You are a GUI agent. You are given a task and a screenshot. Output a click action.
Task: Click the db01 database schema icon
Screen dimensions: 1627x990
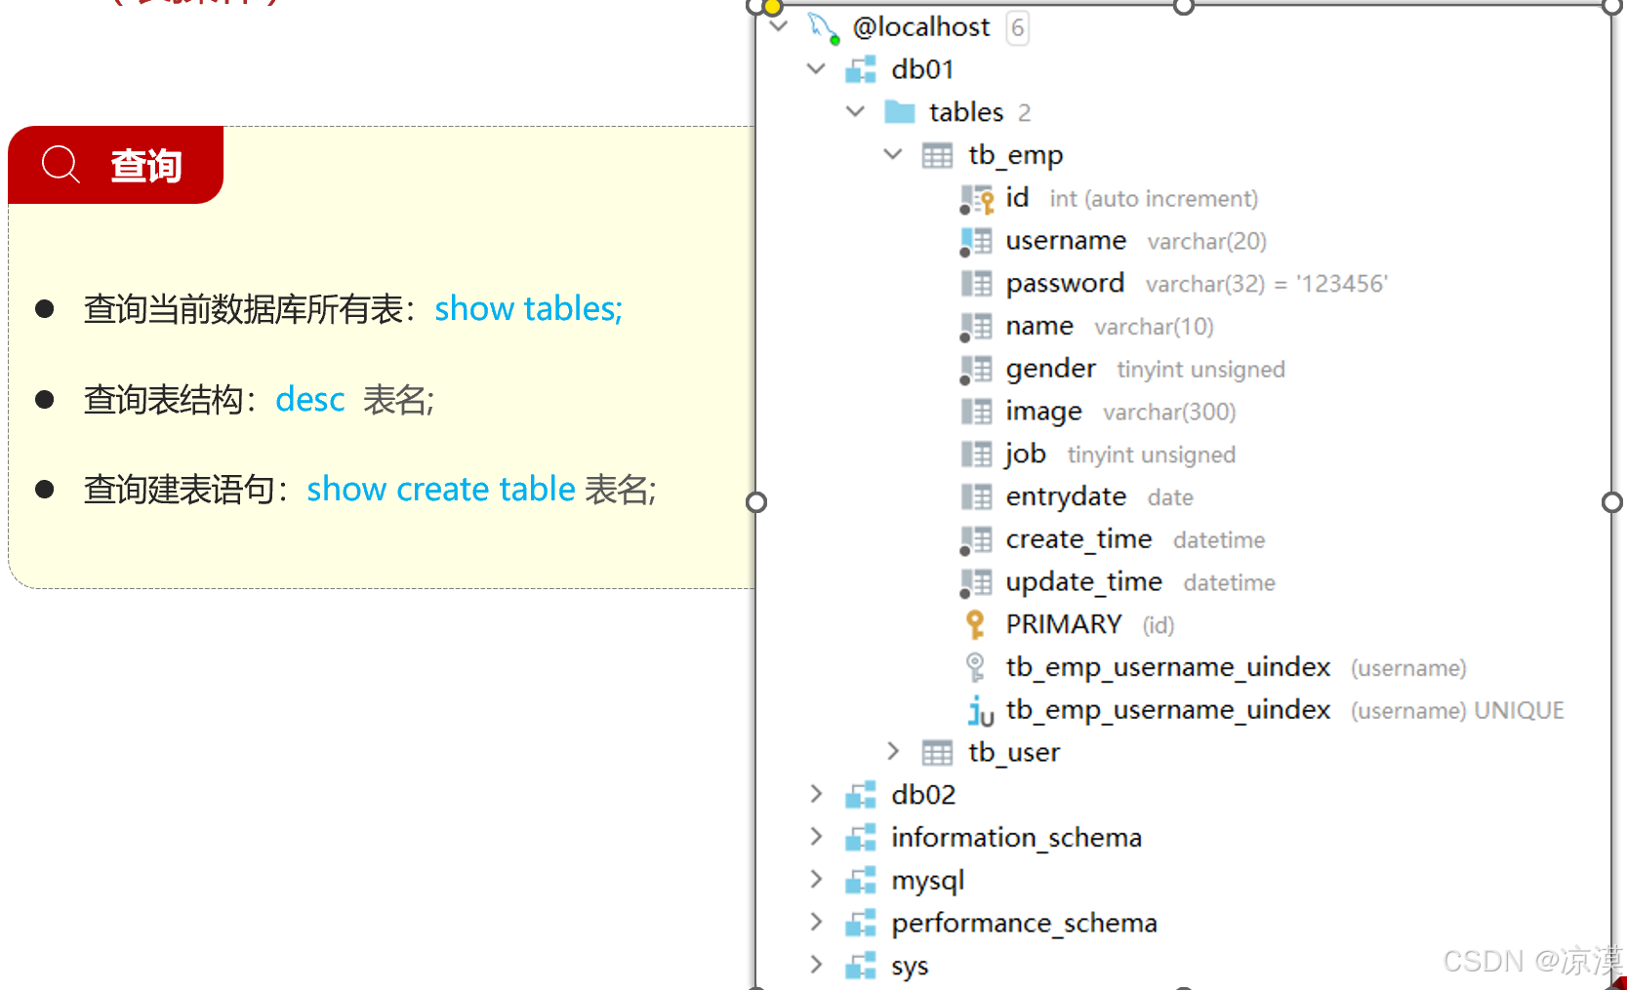[859, 68]
